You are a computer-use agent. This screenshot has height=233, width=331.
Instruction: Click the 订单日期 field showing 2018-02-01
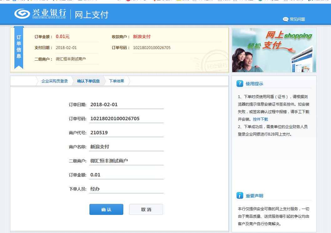click(126, 105)
